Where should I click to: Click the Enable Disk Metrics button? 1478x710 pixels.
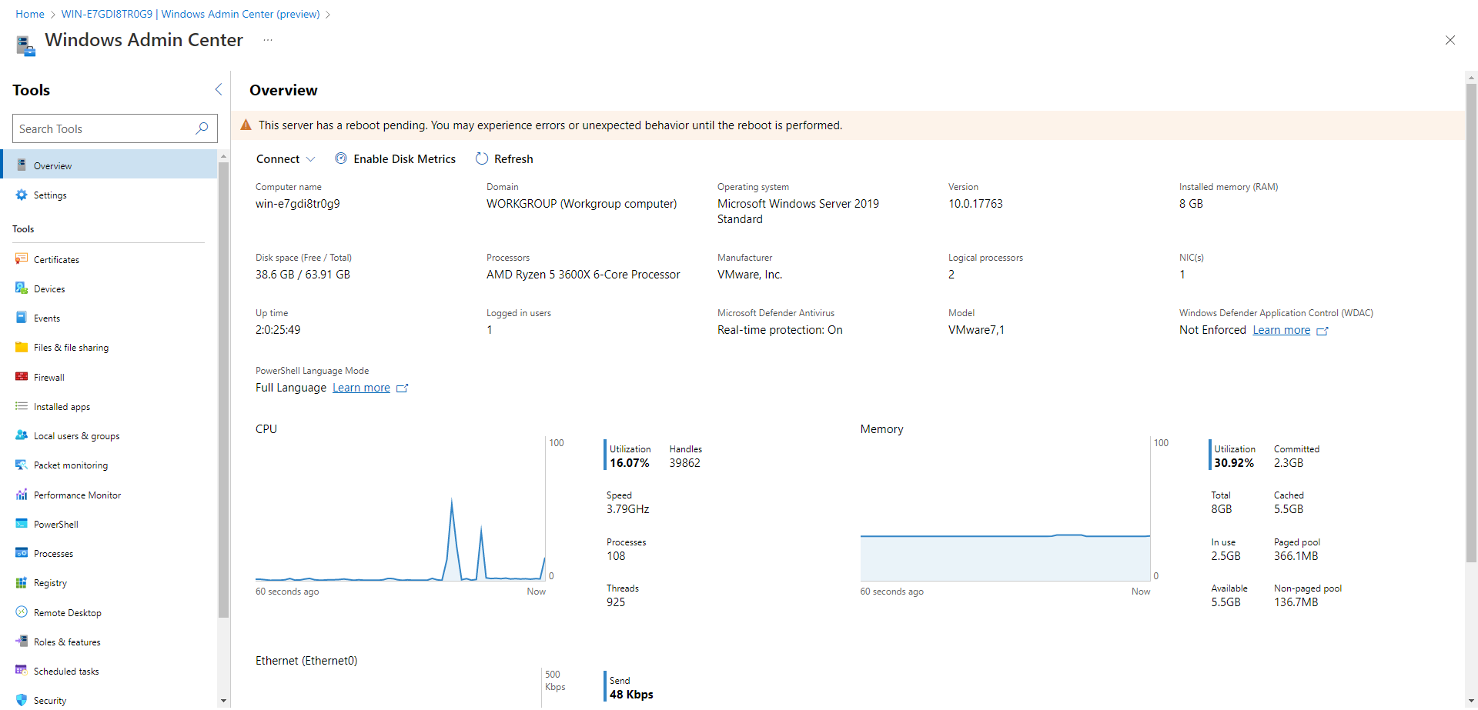396,158
